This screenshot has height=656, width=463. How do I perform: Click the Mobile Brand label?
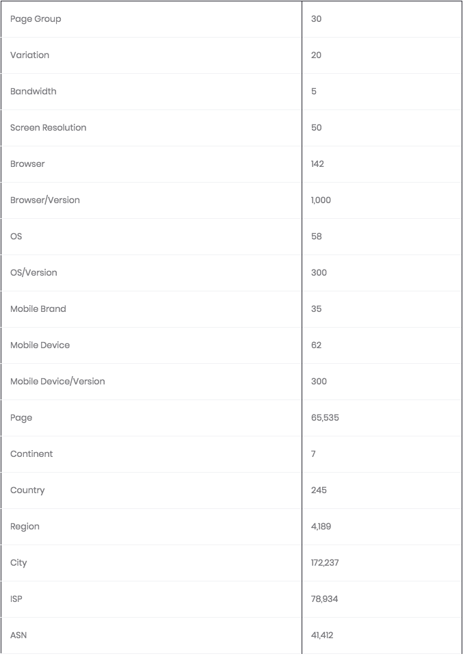pos(38,309)
